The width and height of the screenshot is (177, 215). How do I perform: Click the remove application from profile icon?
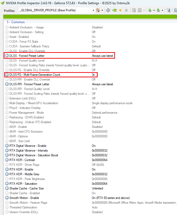click(140, 10)
